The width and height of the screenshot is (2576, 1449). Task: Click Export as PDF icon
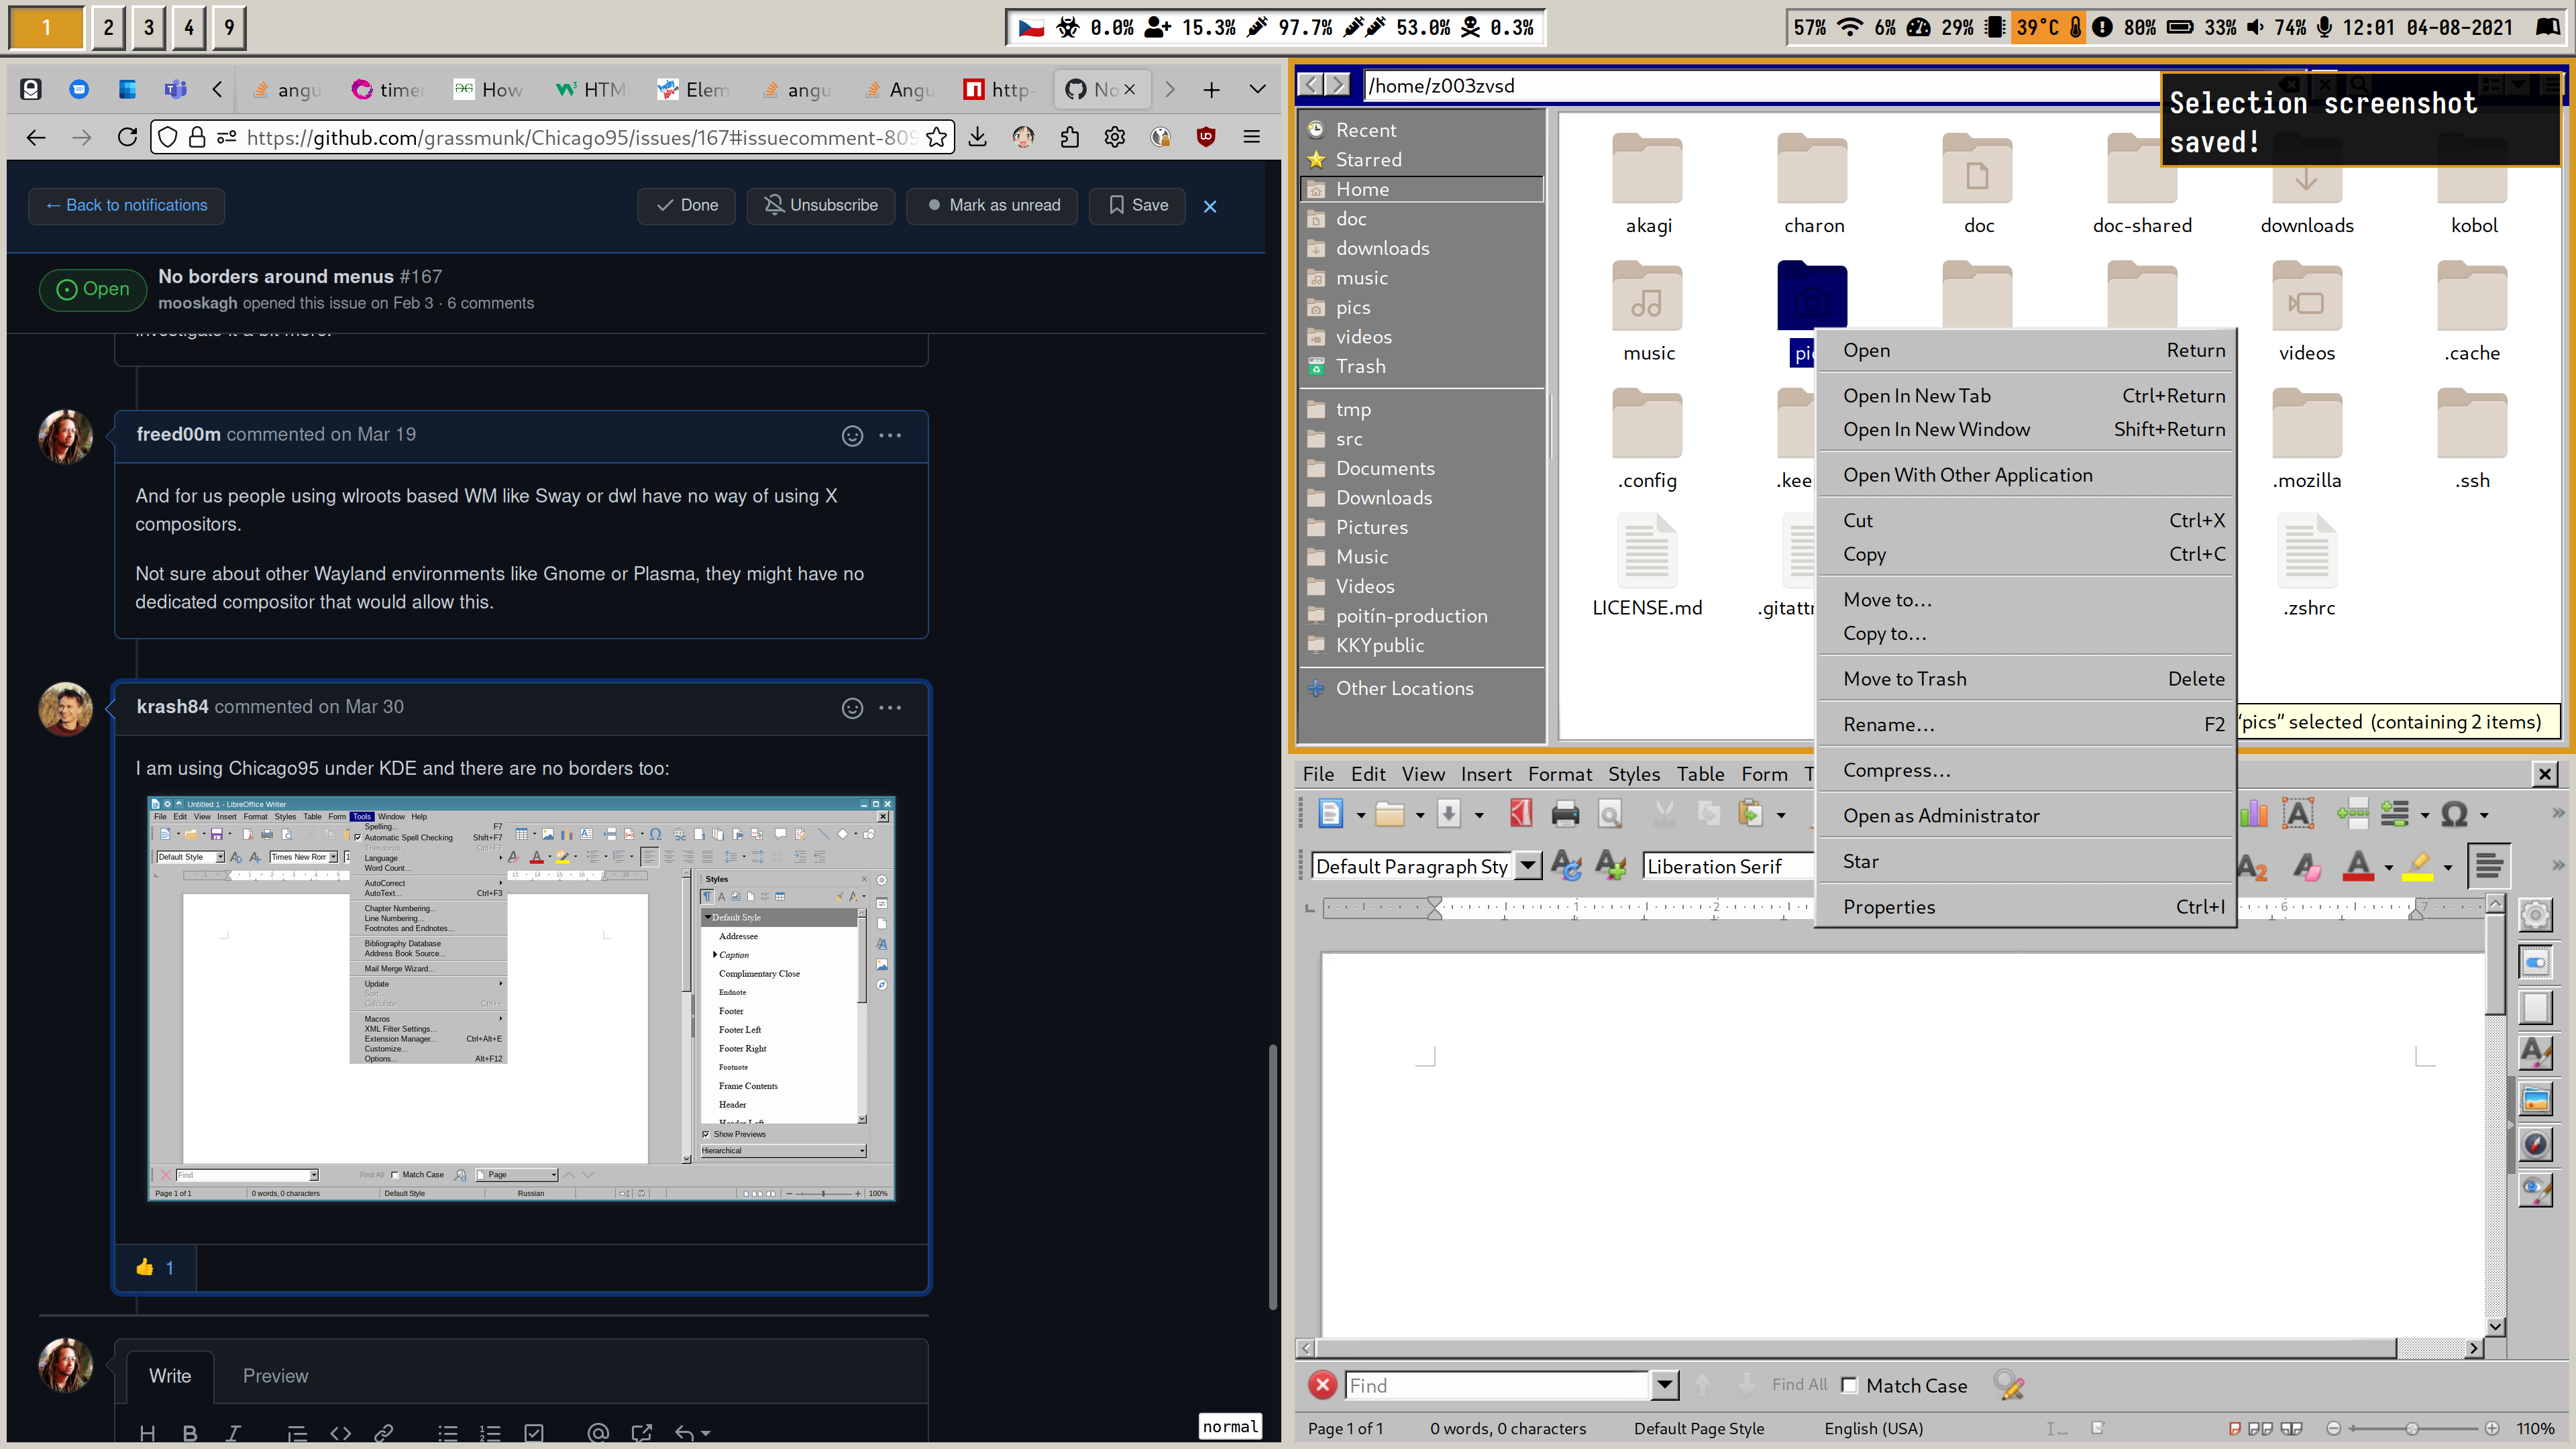tap(1520, 814)
